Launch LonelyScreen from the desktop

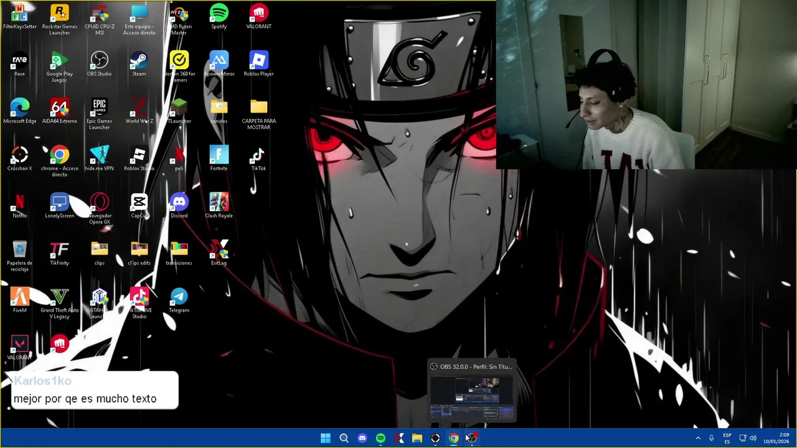60,206
